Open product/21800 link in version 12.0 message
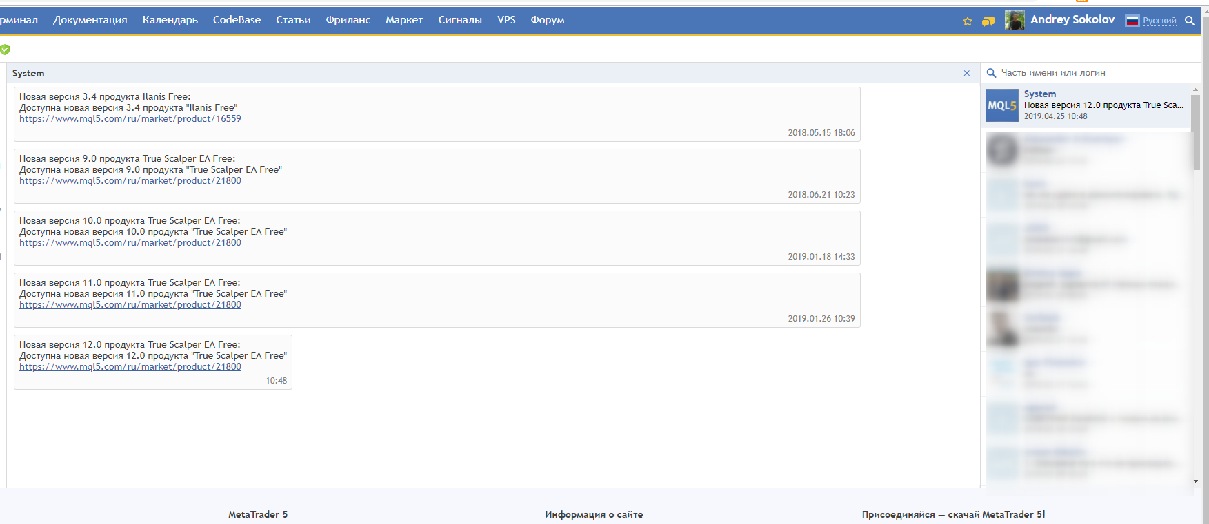The image size is (1209, 524). click(130, 367)
